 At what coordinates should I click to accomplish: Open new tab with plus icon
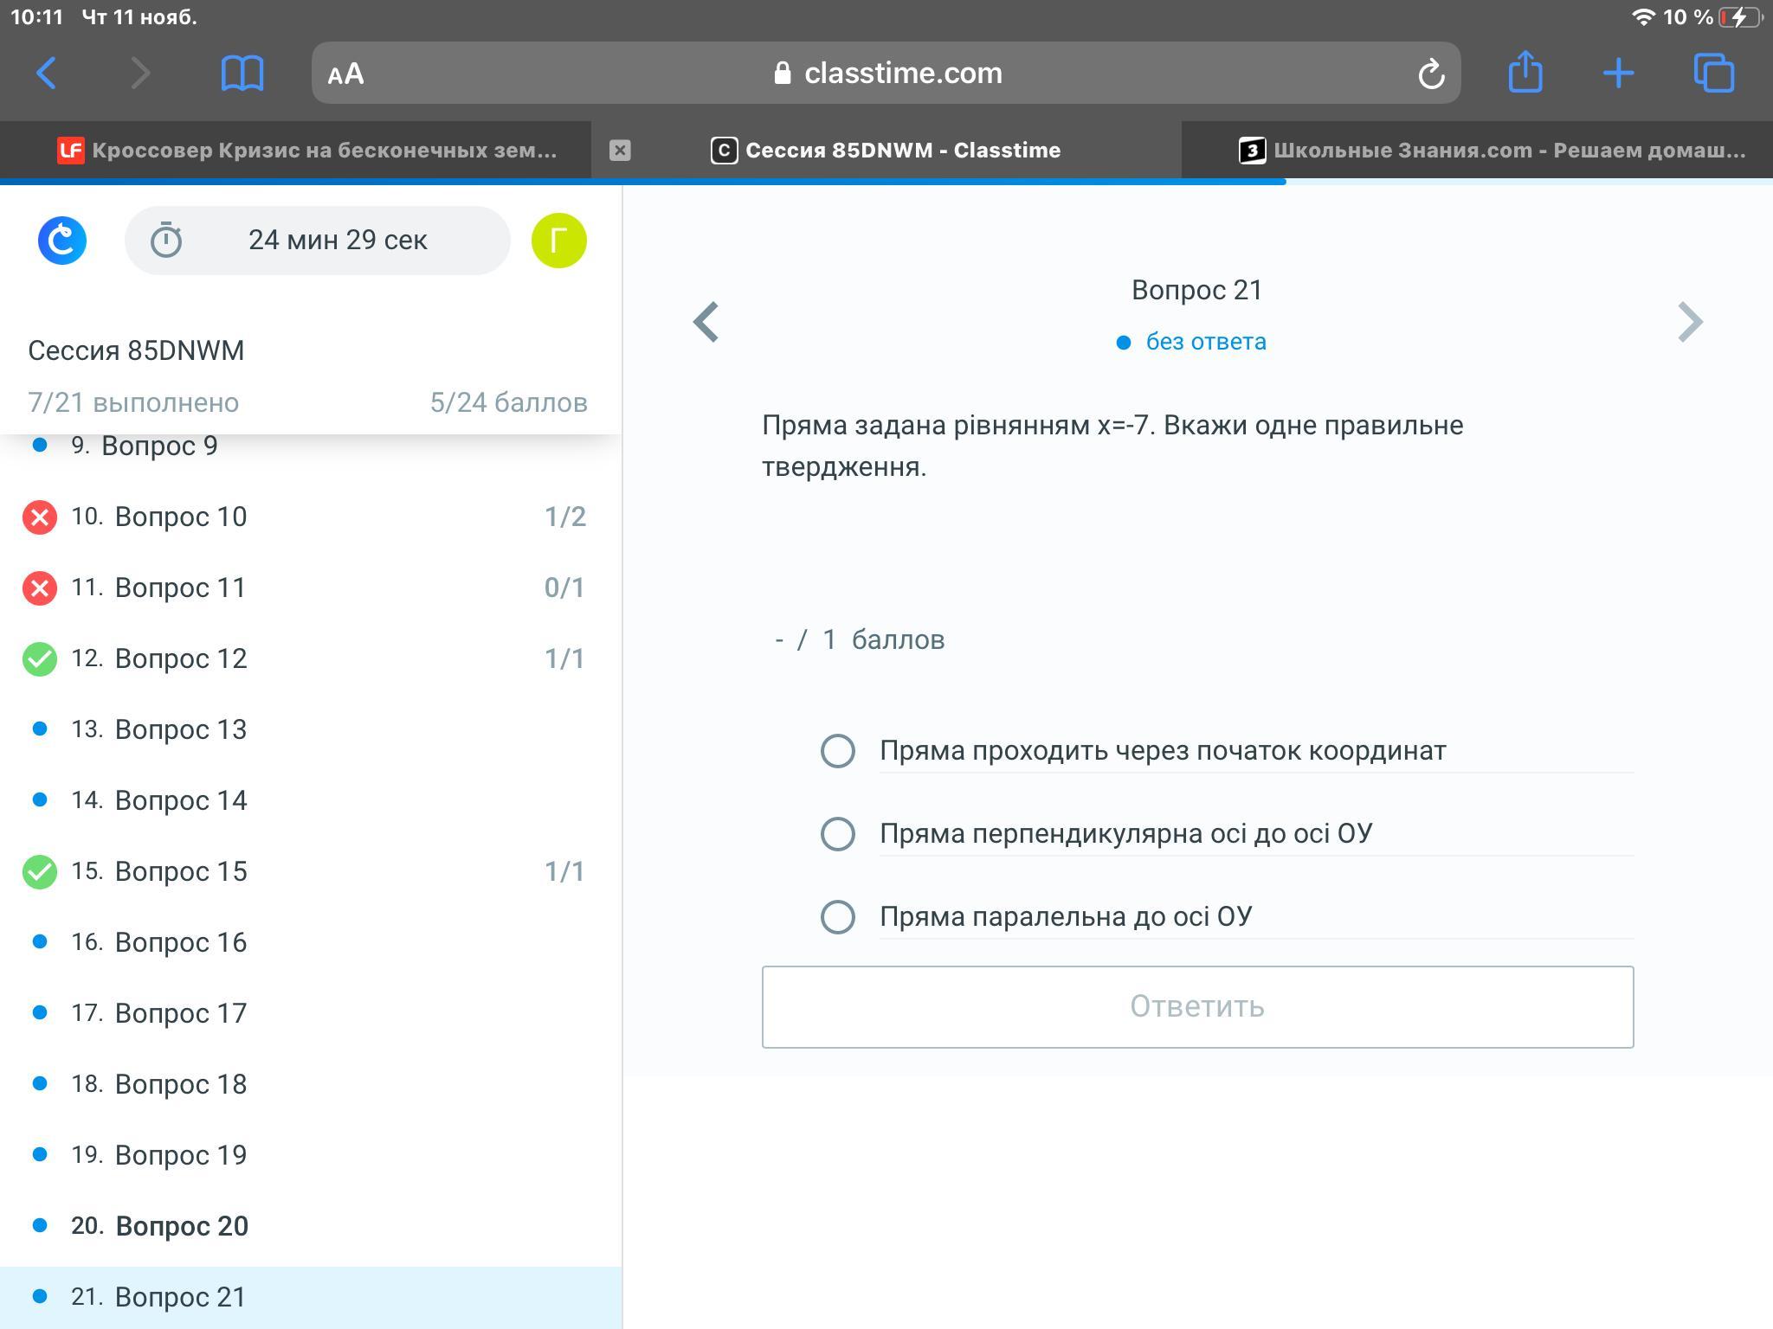(x=1617, y=74)
